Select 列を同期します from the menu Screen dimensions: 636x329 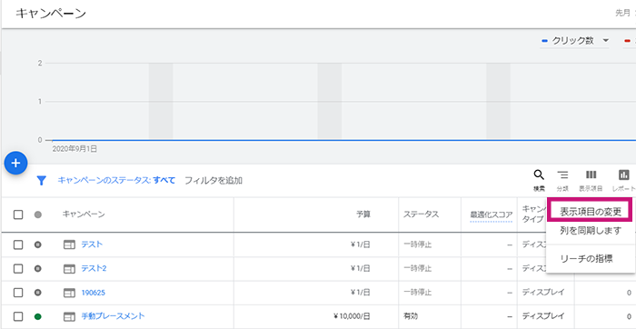591,231
